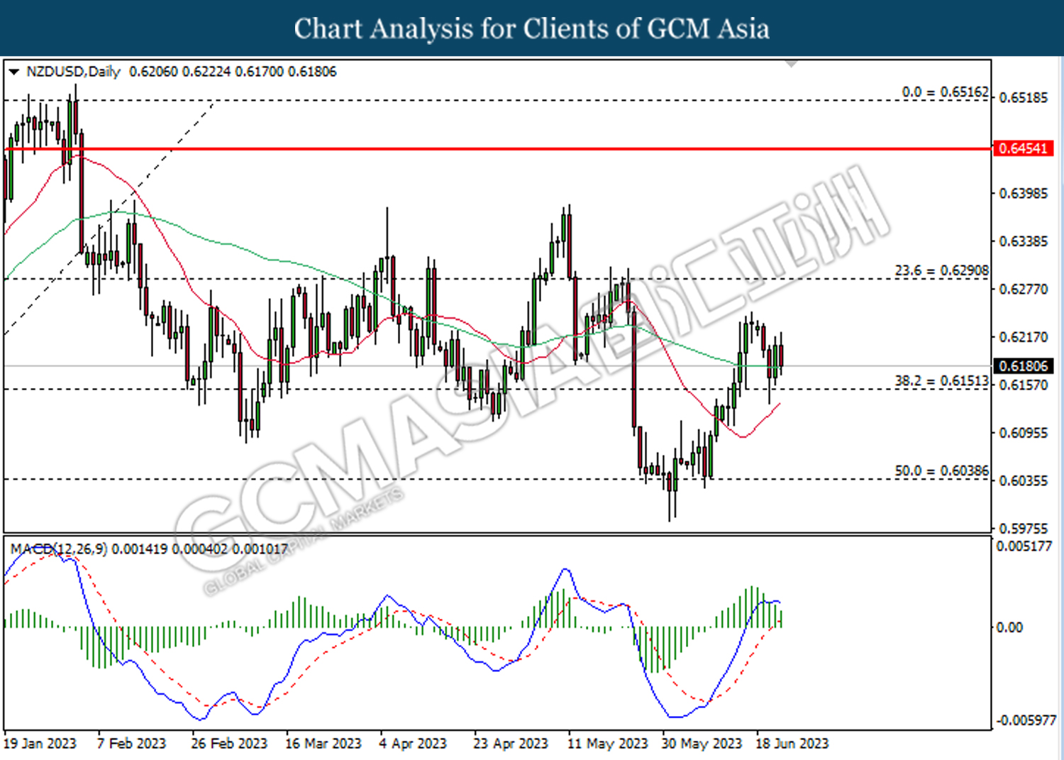
Task: Click MACD axis value 0.005177
Action: [1024, 546]
